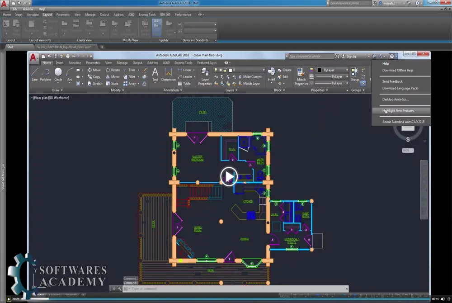Open the Annotate ribbon tab

coord(75,62)
